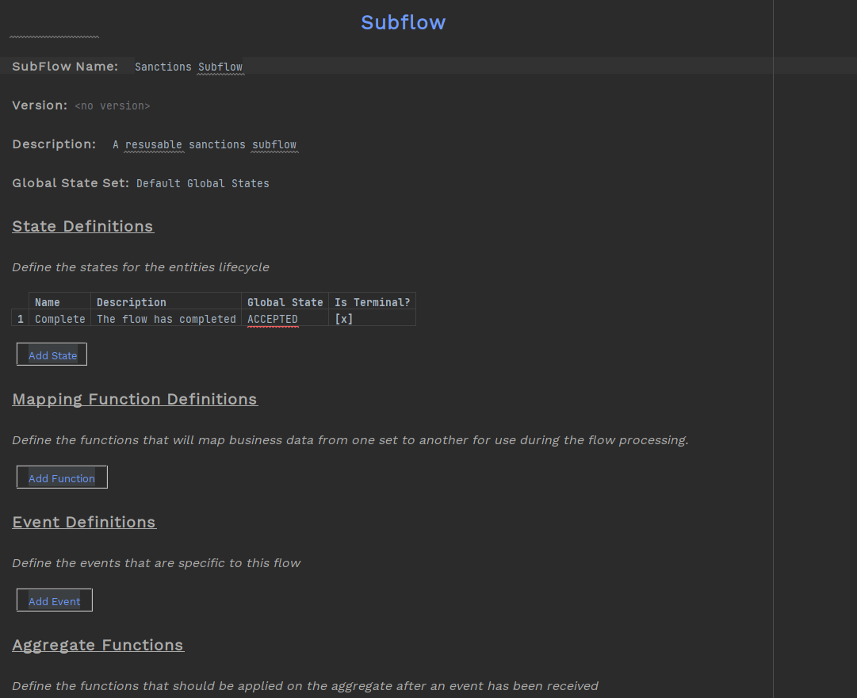Click the Name column header
857x698 pixels.
pyautogui.click(x=48, y=302)
